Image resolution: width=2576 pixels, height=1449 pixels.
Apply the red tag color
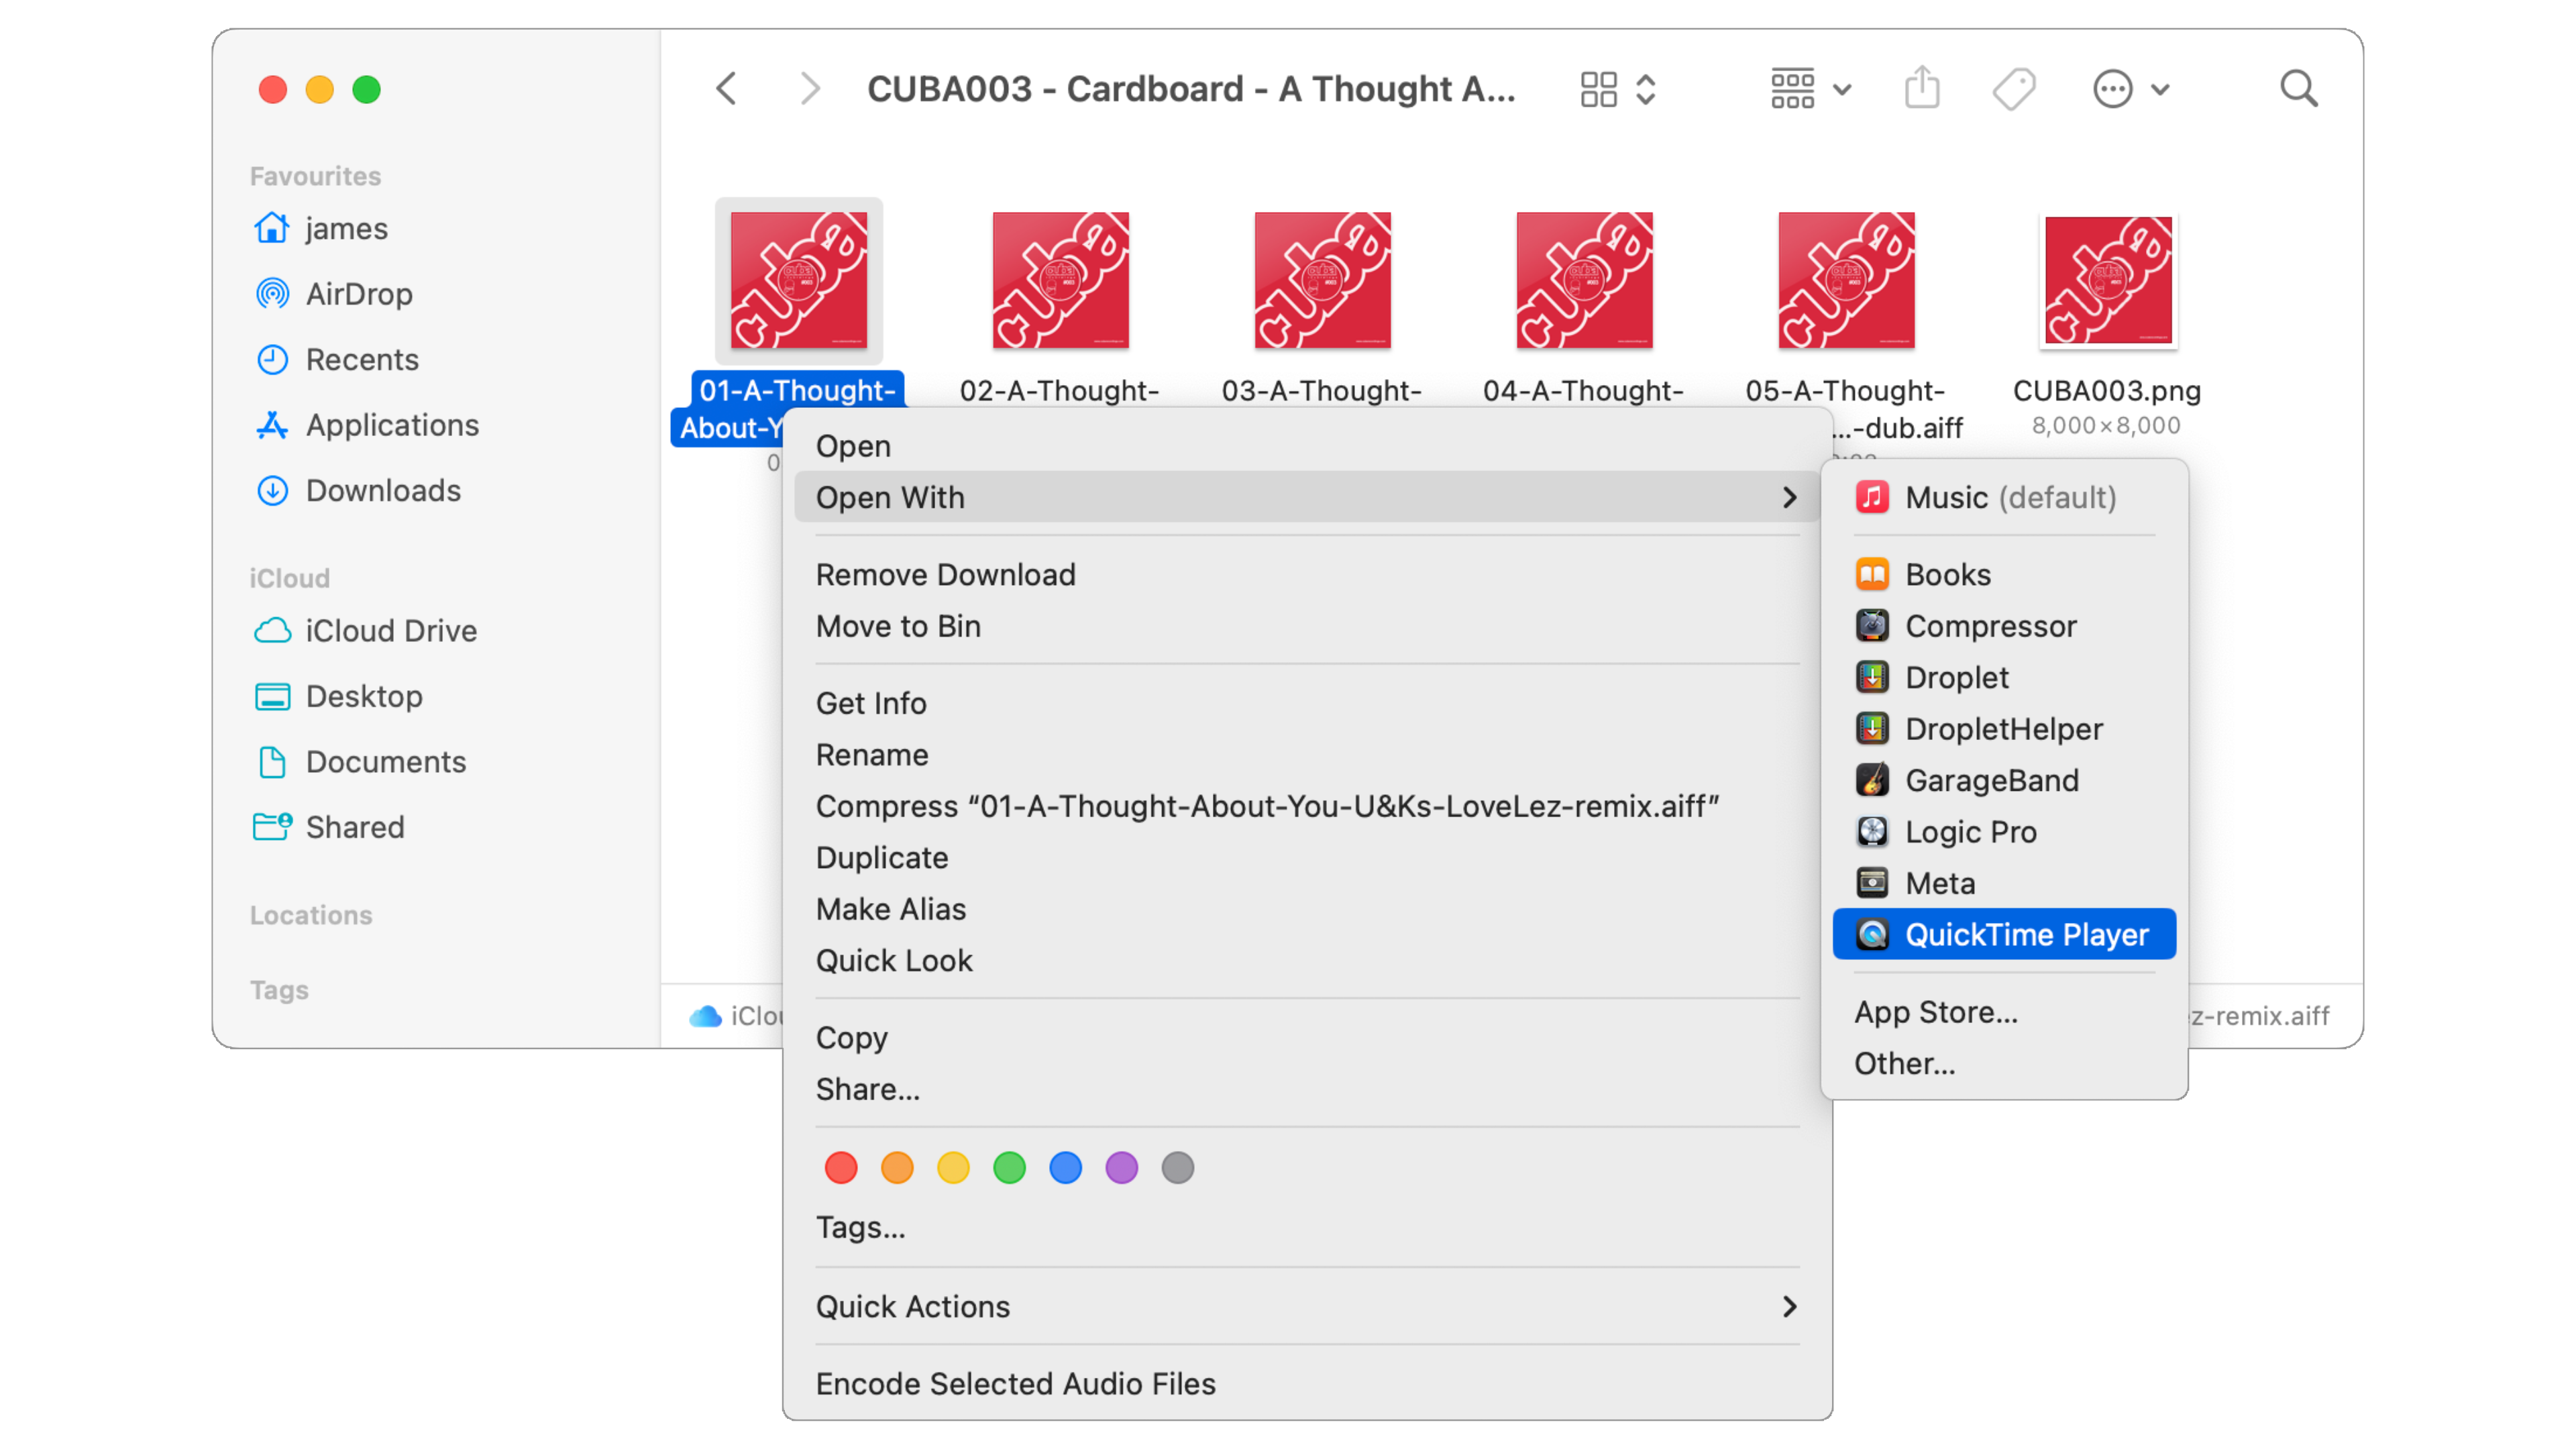click(840, 1167)
